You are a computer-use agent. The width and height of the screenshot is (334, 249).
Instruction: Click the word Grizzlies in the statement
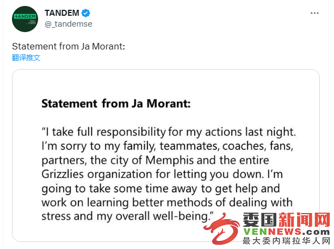pos(63,174)
